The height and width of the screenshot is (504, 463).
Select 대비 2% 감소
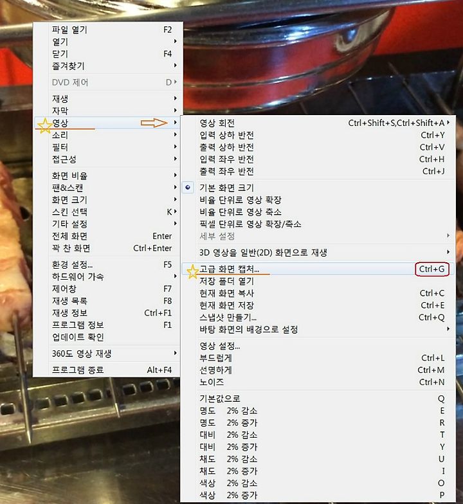pos(318,435)
